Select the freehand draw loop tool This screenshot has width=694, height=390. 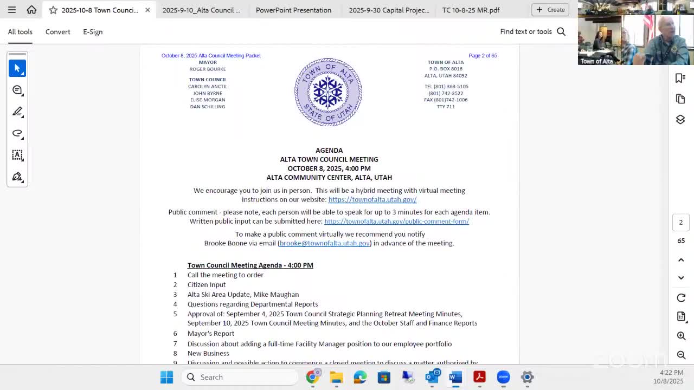[x=17, y=133]
